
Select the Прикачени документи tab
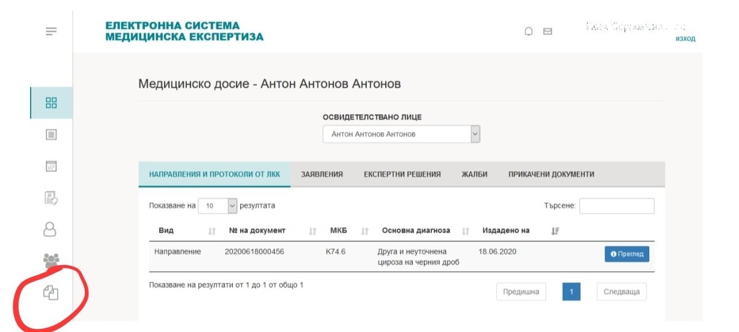point(551,174)
